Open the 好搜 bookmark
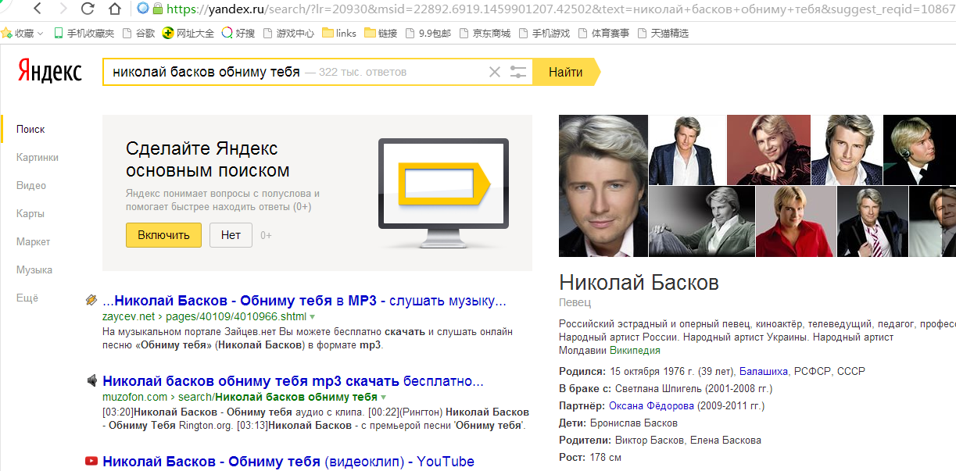This screenshot has width=956, height=471. click(238, 33)
